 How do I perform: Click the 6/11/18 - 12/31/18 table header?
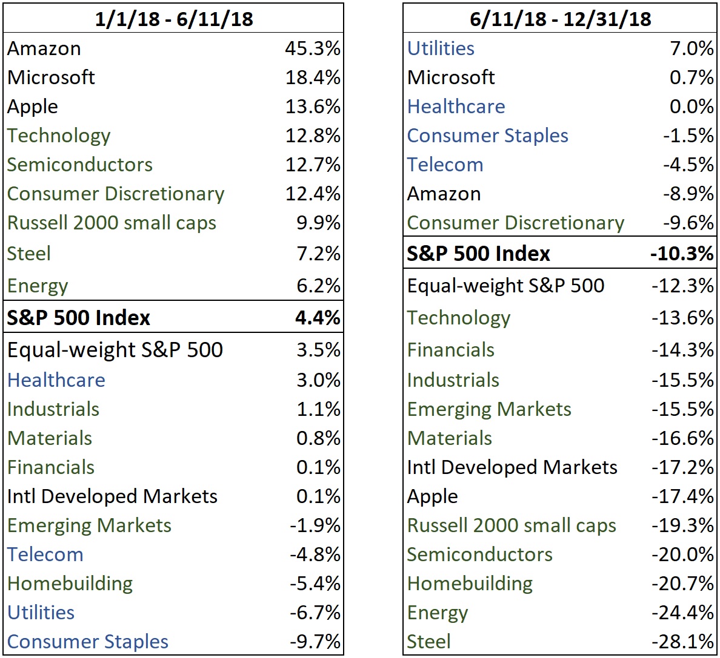click(560, 19)
